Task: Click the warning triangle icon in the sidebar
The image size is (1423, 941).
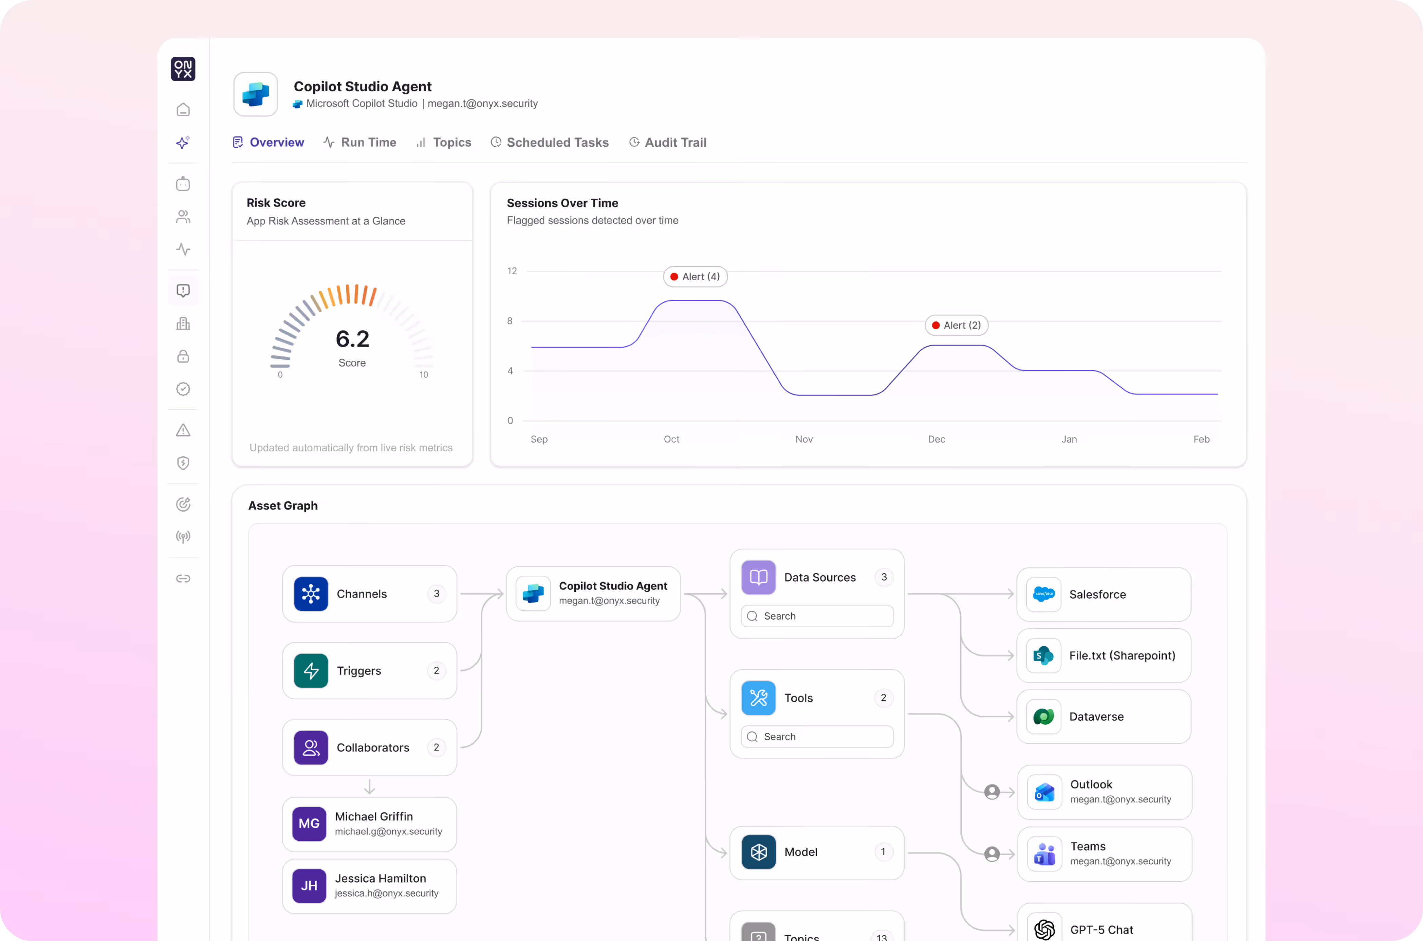Action: pos(183,430)
